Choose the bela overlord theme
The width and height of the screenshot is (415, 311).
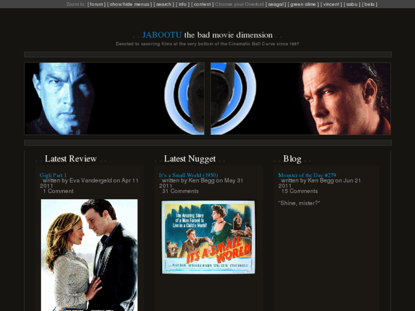click(369, 4)
